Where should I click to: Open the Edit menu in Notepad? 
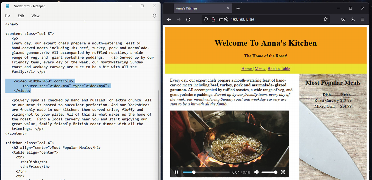click(21, 16)
